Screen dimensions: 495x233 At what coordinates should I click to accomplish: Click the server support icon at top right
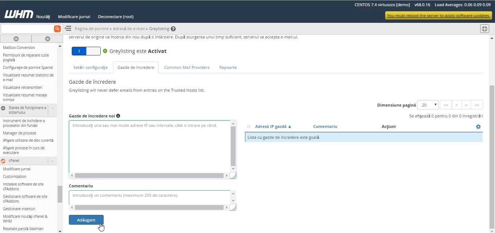[x=484, y=29]
